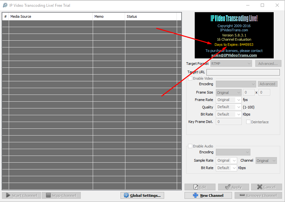
Task: Click the Status column header
Action: [151, 16]
